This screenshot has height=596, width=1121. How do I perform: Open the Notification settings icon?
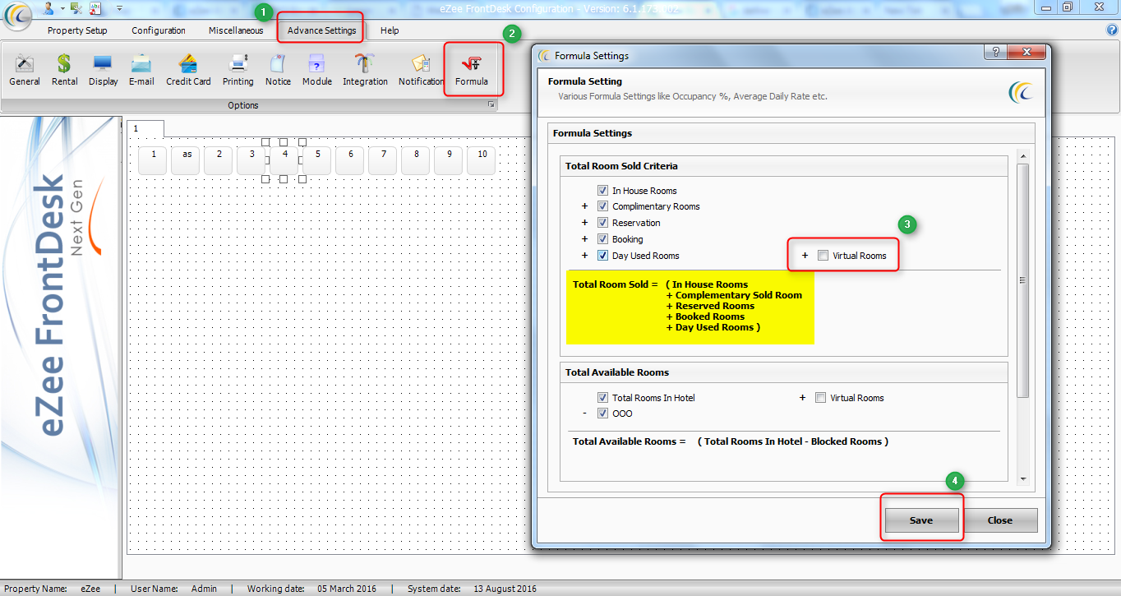[421, 71]
